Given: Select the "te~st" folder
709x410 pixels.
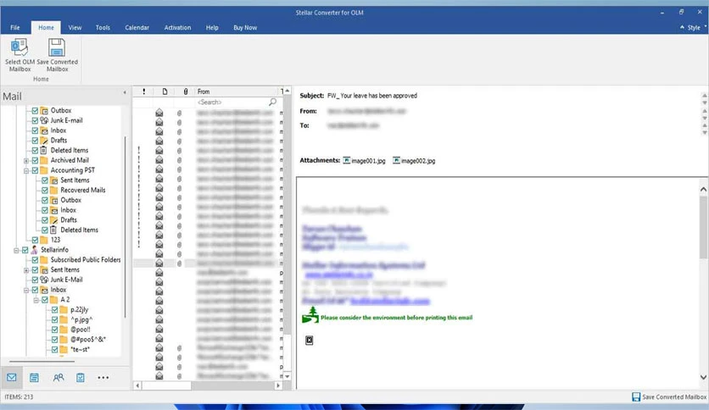Looking at the screenshot, I should 80,349.
